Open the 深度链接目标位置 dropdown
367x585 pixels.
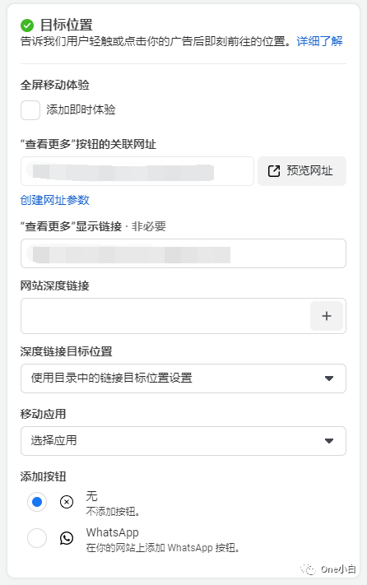183,378
